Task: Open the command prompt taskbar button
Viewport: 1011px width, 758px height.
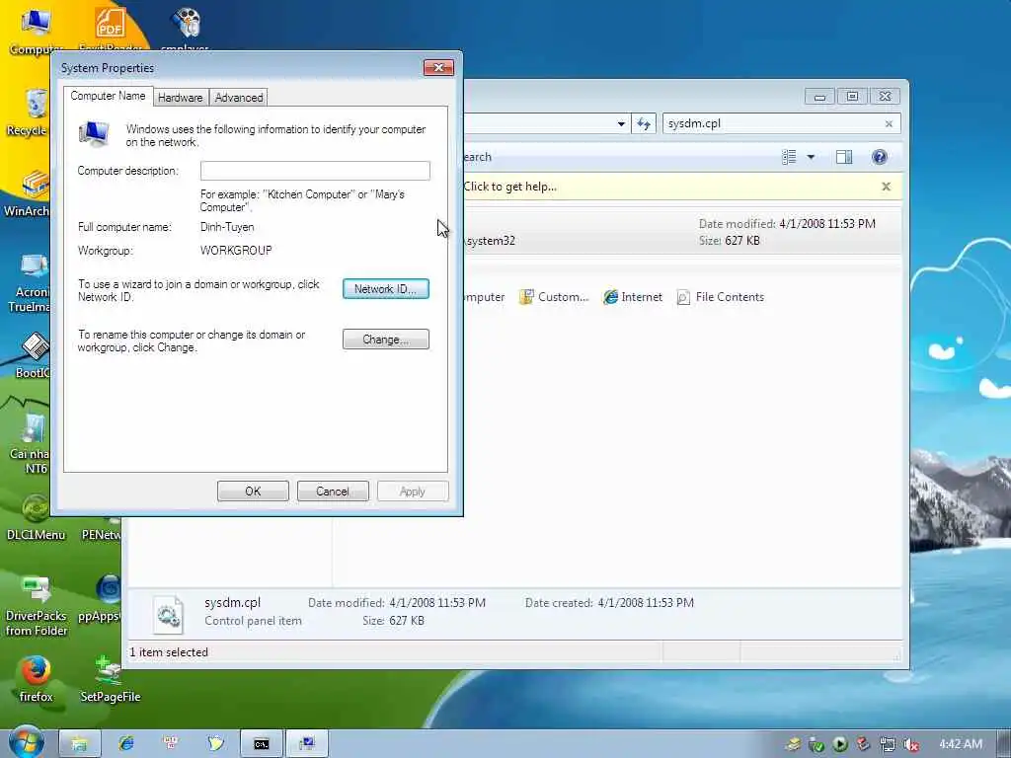Action: (261, 744)
